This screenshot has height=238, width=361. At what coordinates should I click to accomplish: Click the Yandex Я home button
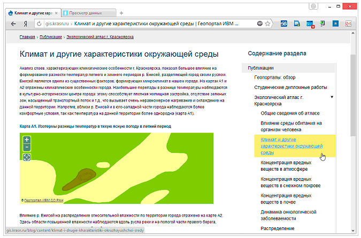[x=25, y=24]
